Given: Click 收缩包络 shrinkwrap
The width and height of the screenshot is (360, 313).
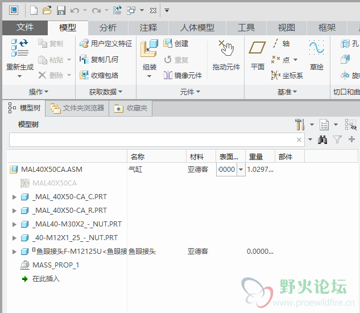Looking at the screenshot, I should point(99,75).
